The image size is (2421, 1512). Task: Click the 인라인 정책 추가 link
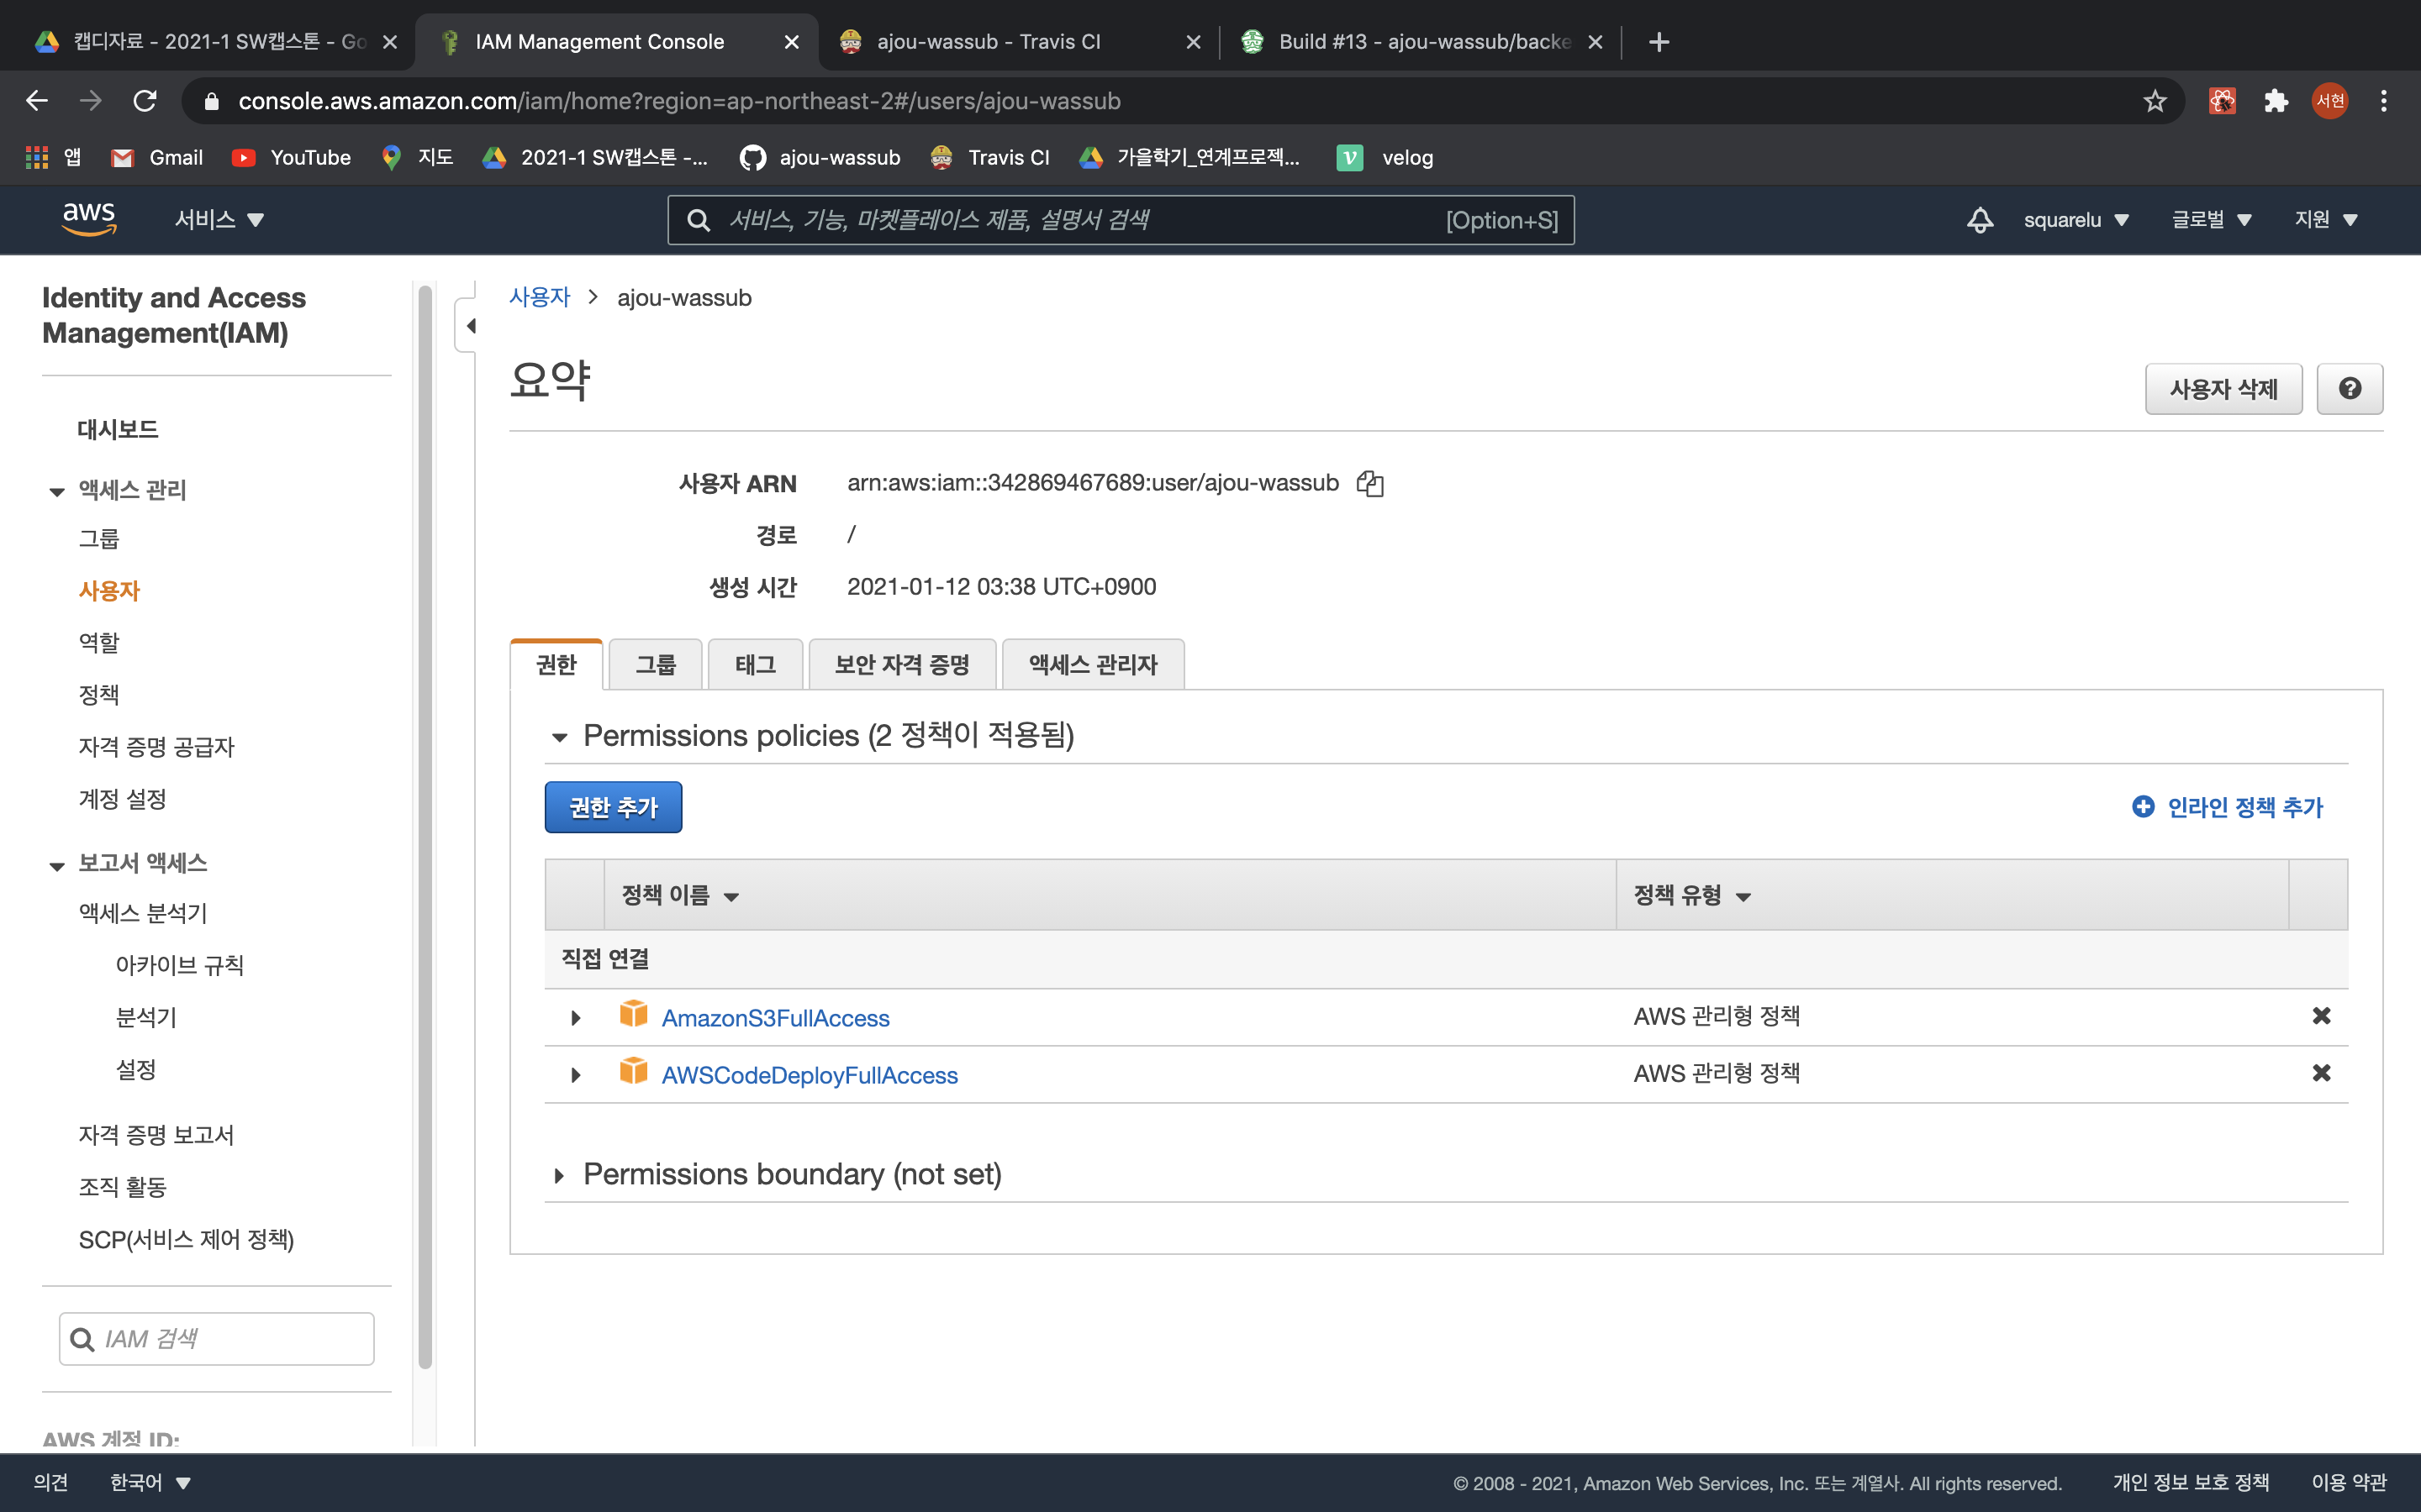[x=2245, y=807]
